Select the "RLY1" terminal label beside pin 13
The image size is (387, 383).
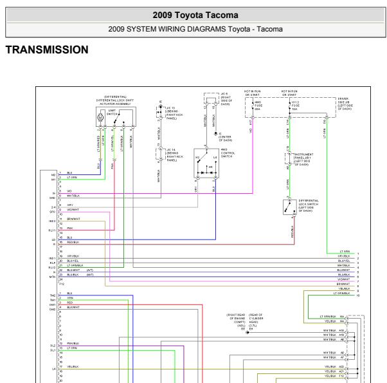point(52,230)
